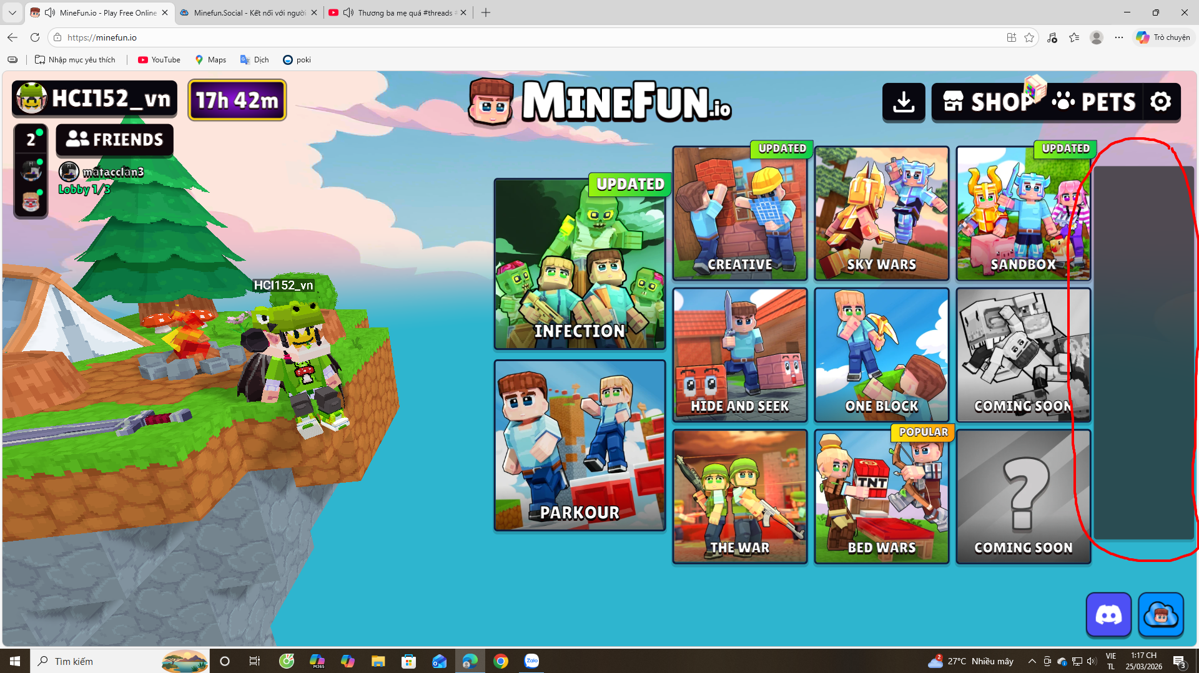Image resolution: width=1199 pixels, height=673 pixels.
Task: Click the browser favorites star icon
Action: click(x=1029, y=37)
